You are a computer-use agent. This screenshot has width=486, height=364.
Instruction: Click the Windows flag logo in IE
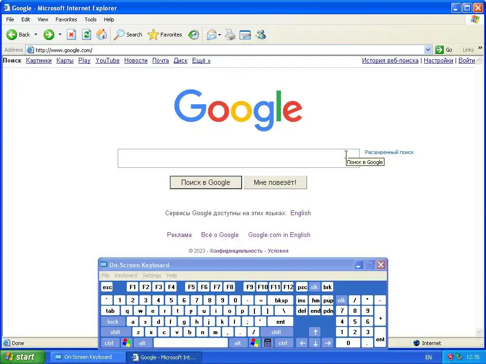tap(475, 19)
